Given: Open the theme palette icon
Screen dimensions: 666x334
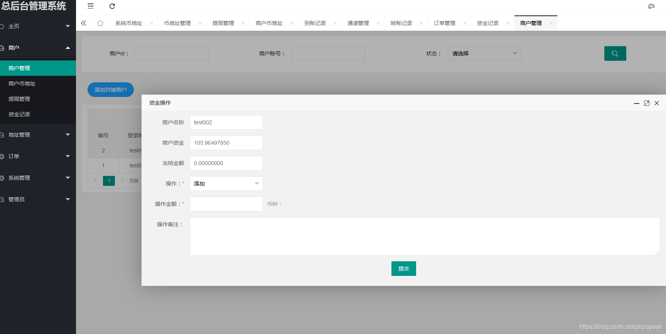Looking at the screenshot, I should click(651, 6).
